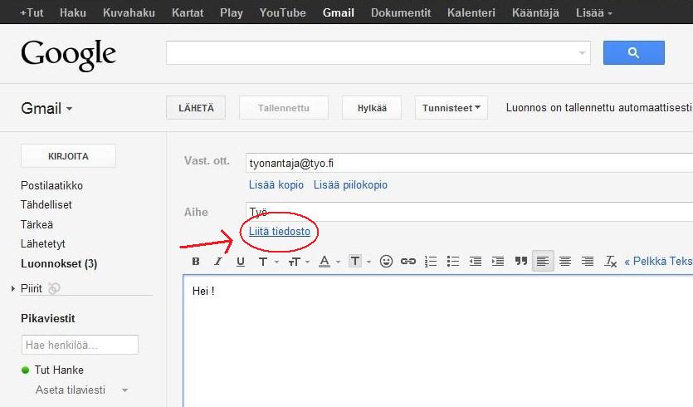Compose new mail with KIRJOITA
This screenshot has height=407, width=693.
[x=69, y=156]
